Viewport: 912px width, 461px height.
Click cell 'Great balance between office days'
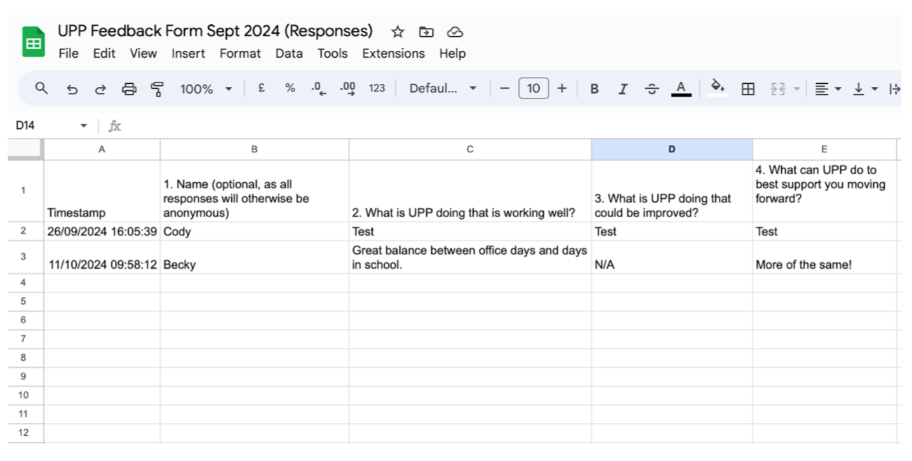click(x=470, y=257)
